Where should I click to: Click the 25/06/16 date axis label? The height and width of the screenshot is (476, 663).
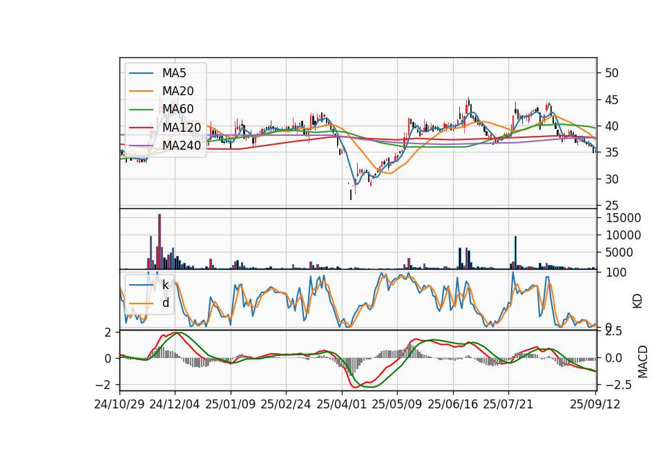pyautogui.click(x=453, y=404)
